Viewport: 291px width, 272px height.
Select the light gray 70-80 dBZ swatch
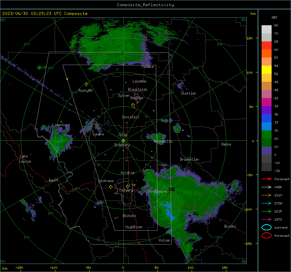(x=266, y=29)
